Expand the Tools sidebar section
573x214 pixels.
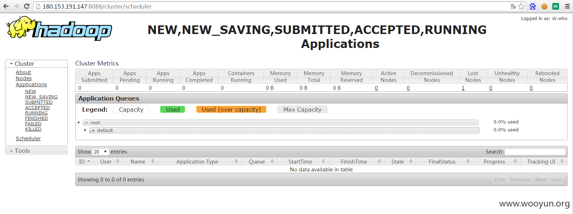tap(36, 151)
